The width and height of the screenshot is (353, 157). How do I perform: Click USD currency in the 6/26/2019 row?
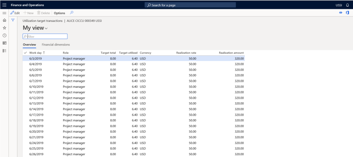pyautogui.click(x=143, y=154)
